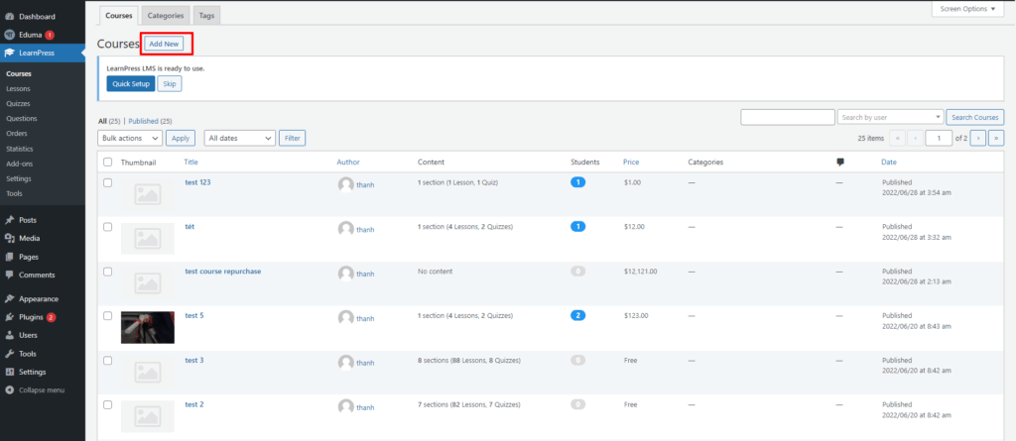Screen dimensions: 1016x441
Task: Click the current page number field
Action: pyautogui.click(x=939, y=138)
